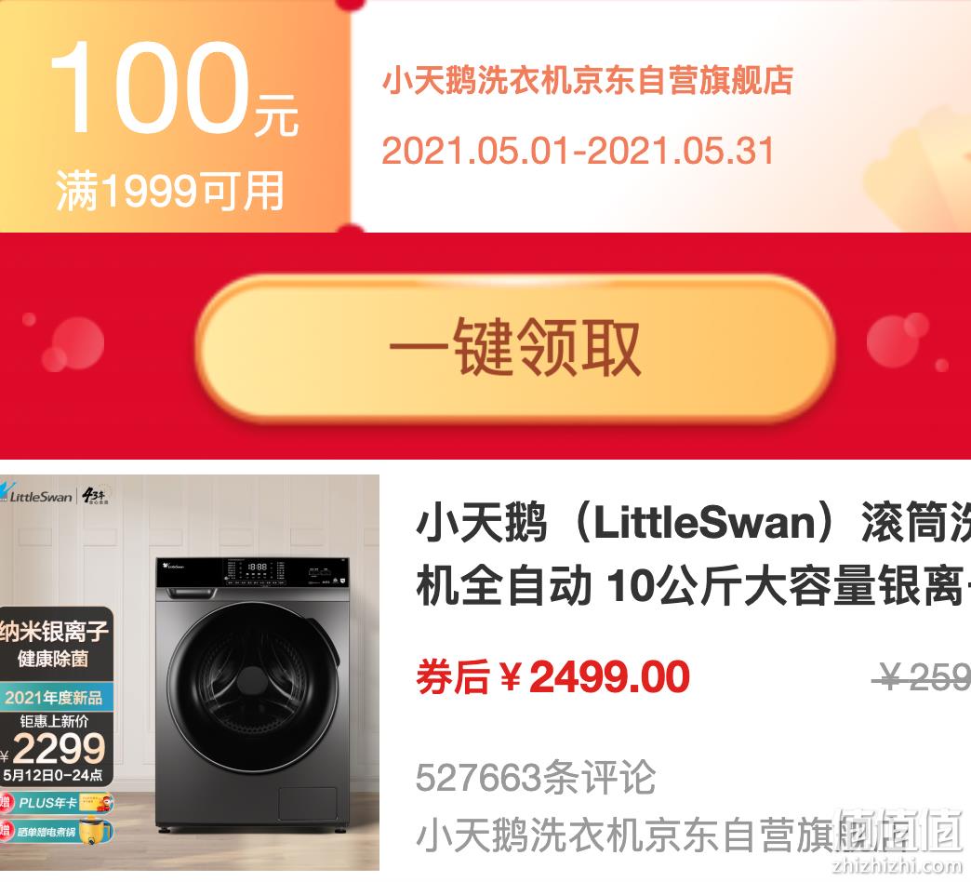Viewport: 971px width, 882px height.
Task: Tap the ¥2299 promotional price badge
Action: (55, 748)
